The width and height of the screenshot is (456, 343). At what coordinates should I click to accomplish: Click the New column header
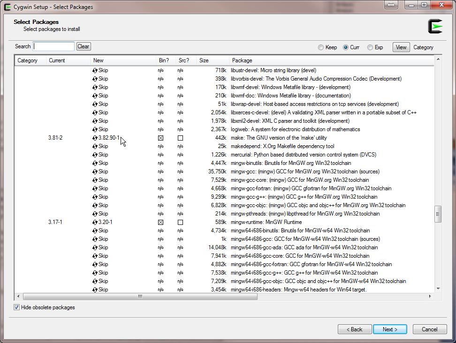[123, 60]
